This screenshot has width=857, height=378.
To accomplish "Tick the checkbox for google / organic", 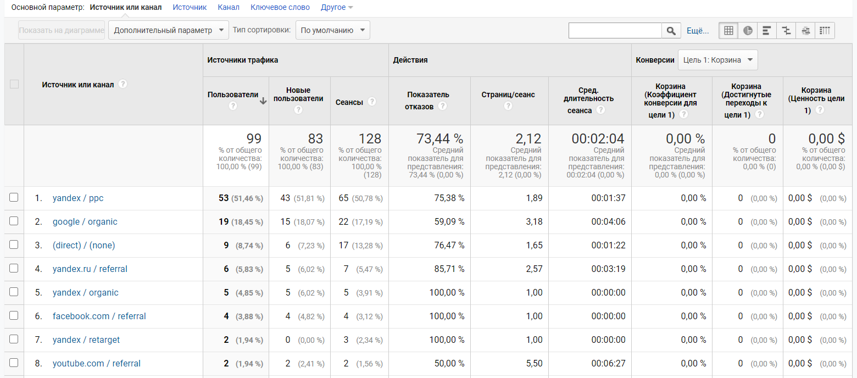I will tap(14, 221).
